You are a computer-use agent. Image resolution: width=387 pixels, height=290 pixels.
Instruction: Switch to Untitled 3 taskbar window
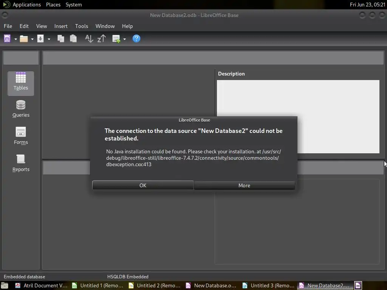click(268, 285)
